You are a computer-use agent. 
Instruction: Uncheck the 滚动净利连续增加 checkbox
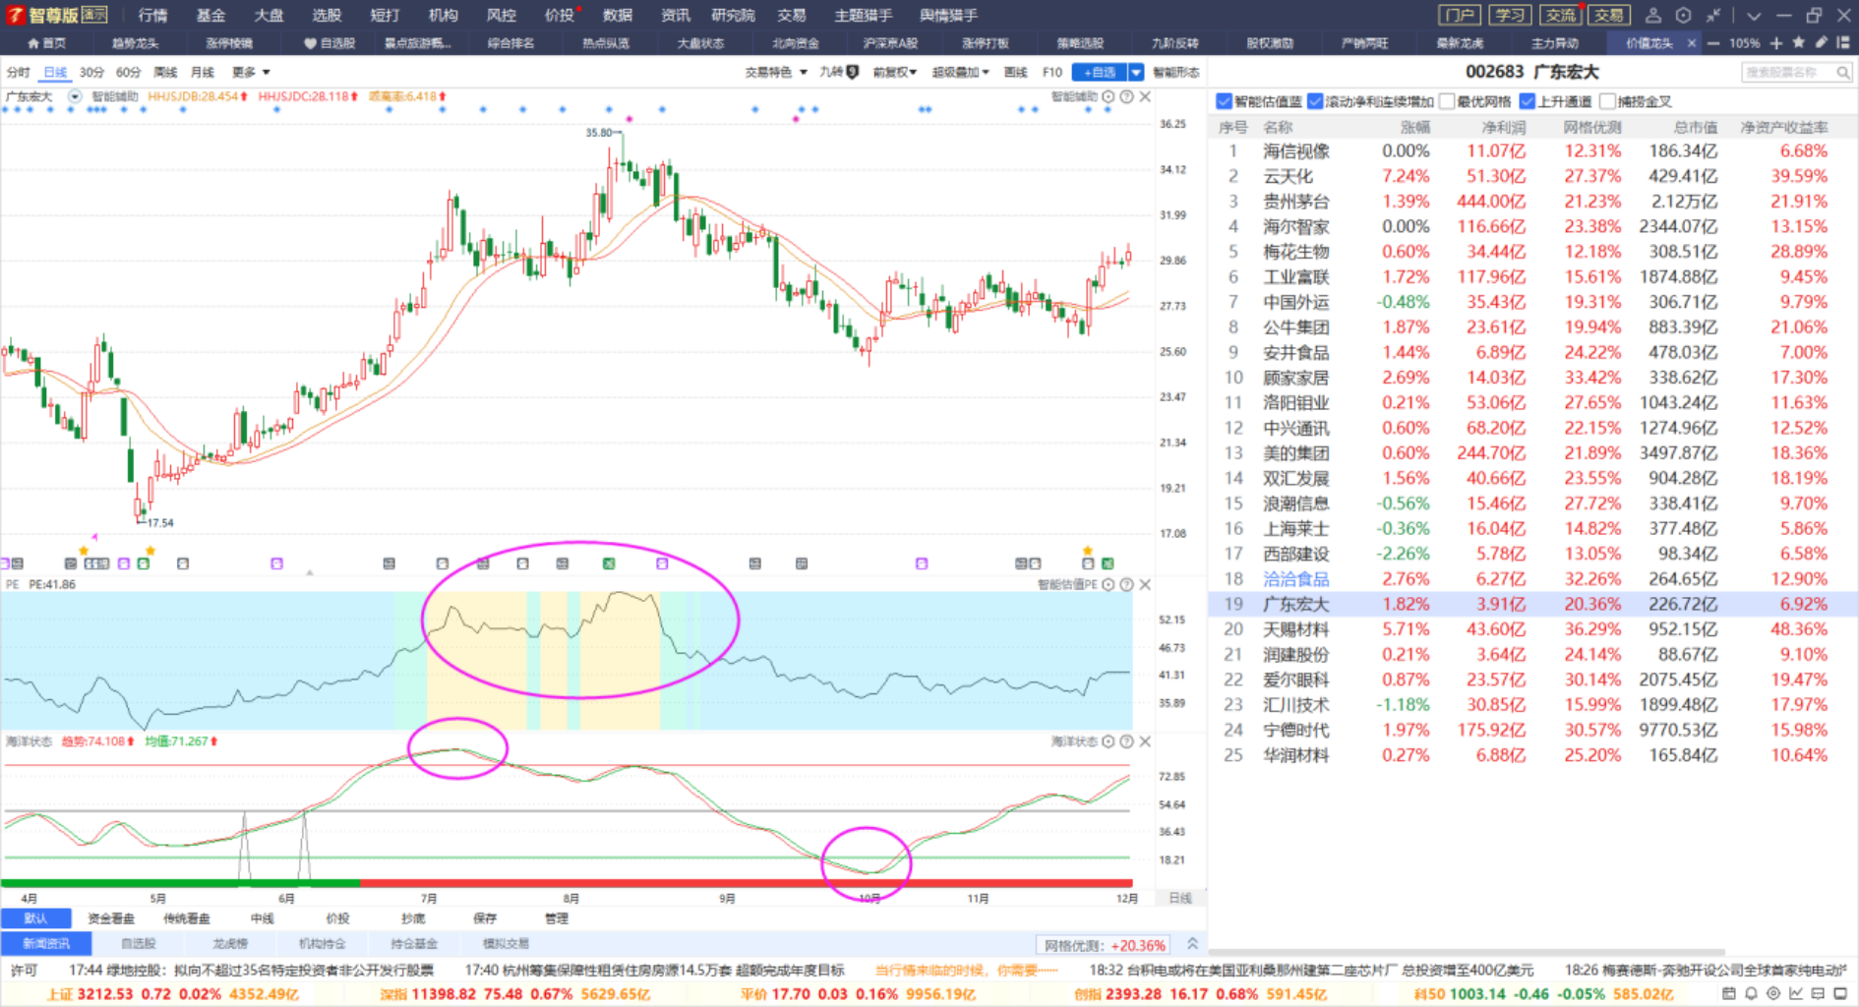pos(1315,101)
